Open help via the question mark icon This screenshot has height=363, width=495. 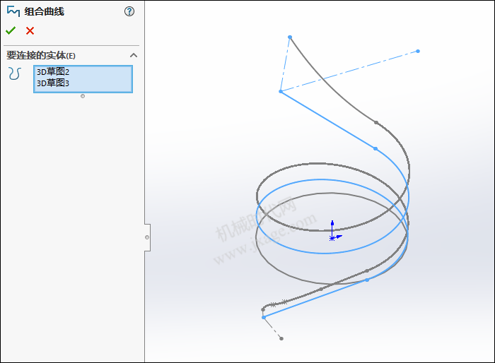pyautogui.click(x=129, y=11)
